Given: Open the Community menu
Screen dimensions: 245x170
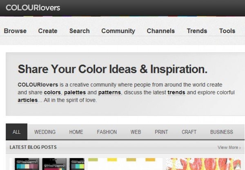Looking at the screenshot, I should pyautogui.click(x=118, y=31).
